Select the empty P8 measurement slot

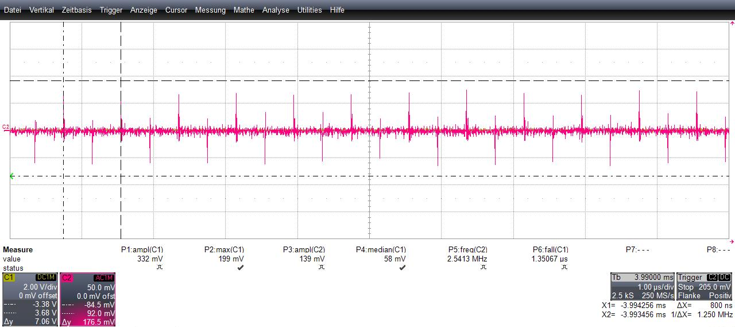(718, 250)
